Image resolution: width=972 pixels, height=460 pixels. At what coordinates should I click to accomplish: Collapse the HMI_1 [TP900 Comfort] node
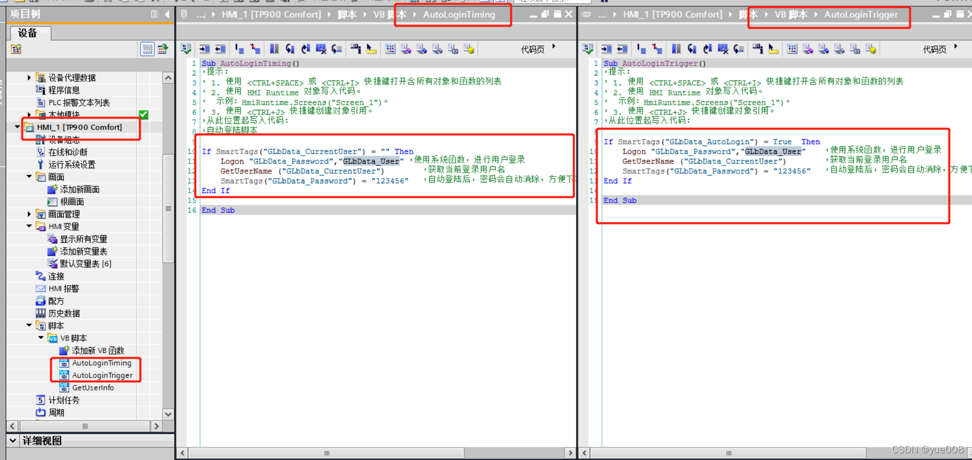[x=17, y=127]
